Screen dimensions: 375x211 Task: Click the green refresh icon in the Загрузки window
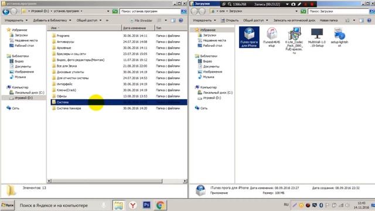pyautogui.click(x=304, y=11)
